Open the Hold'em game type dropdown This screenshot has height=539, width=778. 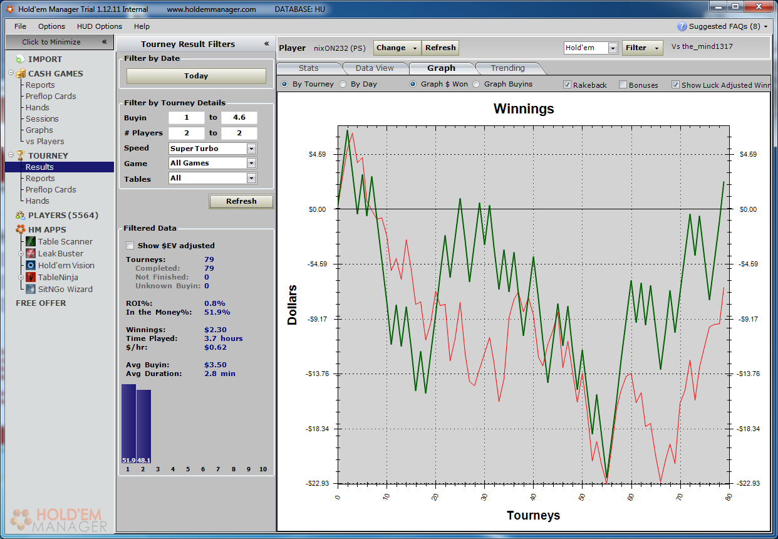click(612, 48)
